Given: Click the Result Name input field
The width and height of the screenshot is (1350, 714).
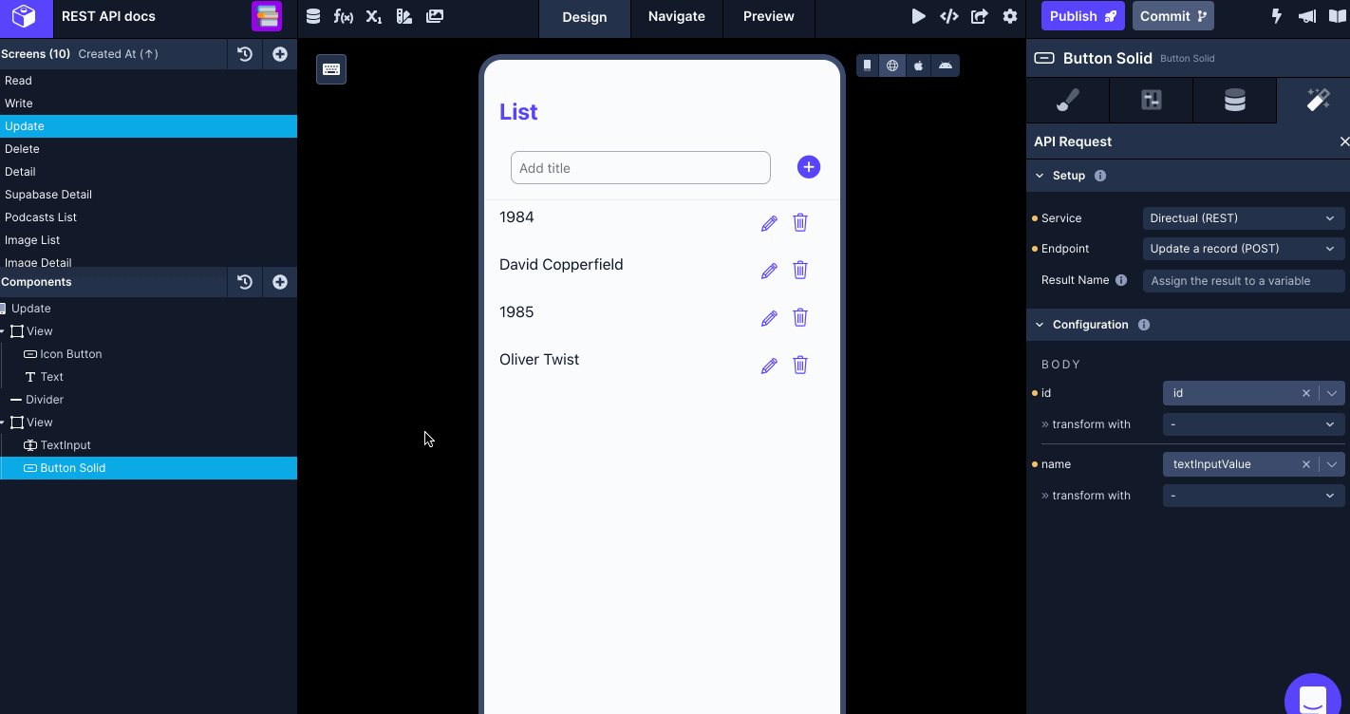Looking at the screenshot, I should click(x=1244, y=281).
